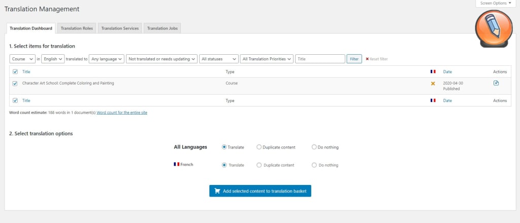Switch to Translation Jobs tab
520x223 pixels.
tap(162, 28)
